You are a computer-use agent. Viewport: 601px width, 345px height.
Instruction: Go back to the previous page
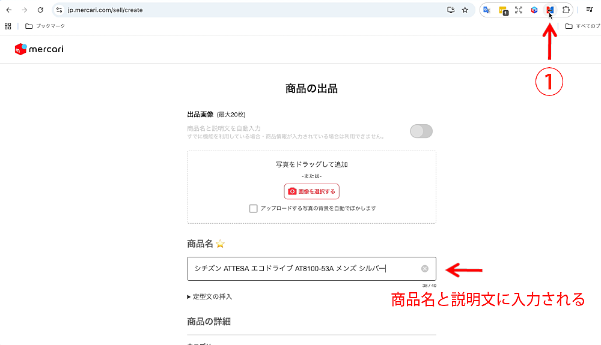(x=9, y=10)
